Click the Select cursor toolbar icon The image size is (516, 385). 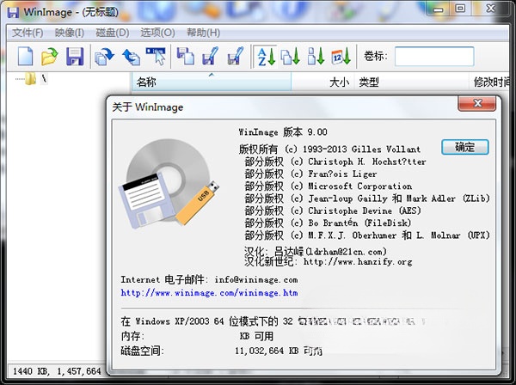pyautogui.click(x=156, y=58)
